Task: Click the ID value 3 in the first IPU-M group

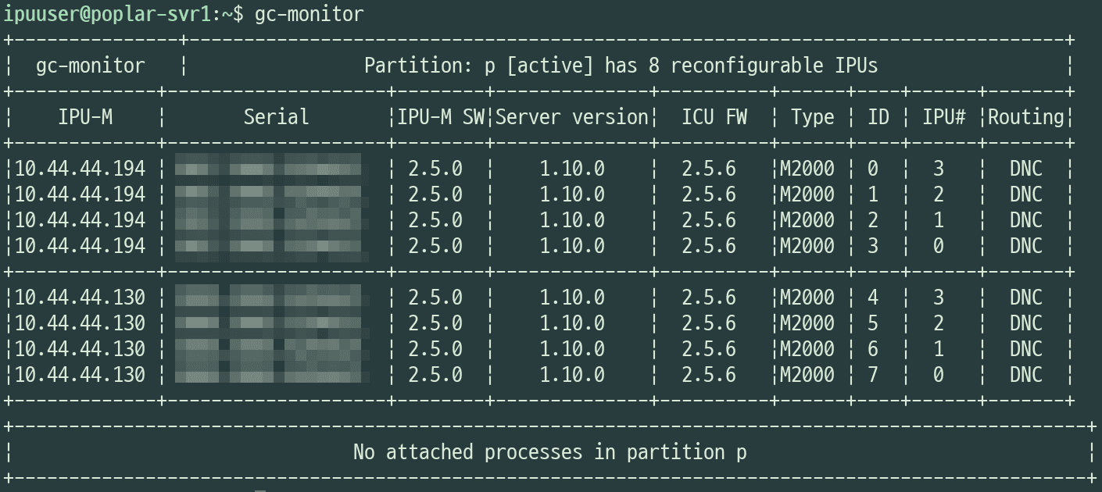Action: (872, 246)
